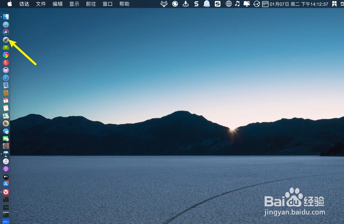344x224 pixels.
Task: Click the date and time 01月07日 周二
Action: click(x=299, y=4)
